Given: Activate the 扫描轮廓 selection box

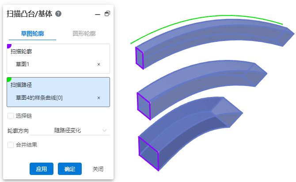Looking at the screenshot, I should click(58, 59).
